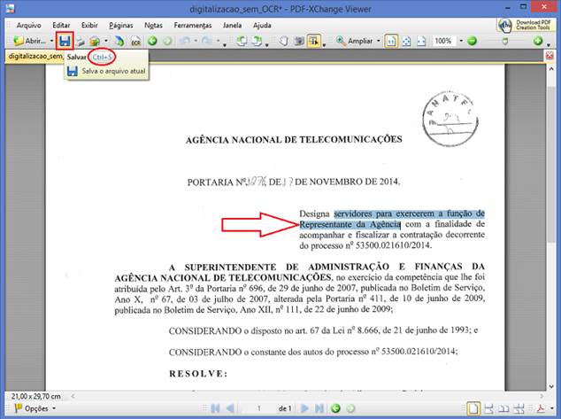Open the Janela menu
The width and height of the screenshot is (561, 419).
(x=232, y=26)
